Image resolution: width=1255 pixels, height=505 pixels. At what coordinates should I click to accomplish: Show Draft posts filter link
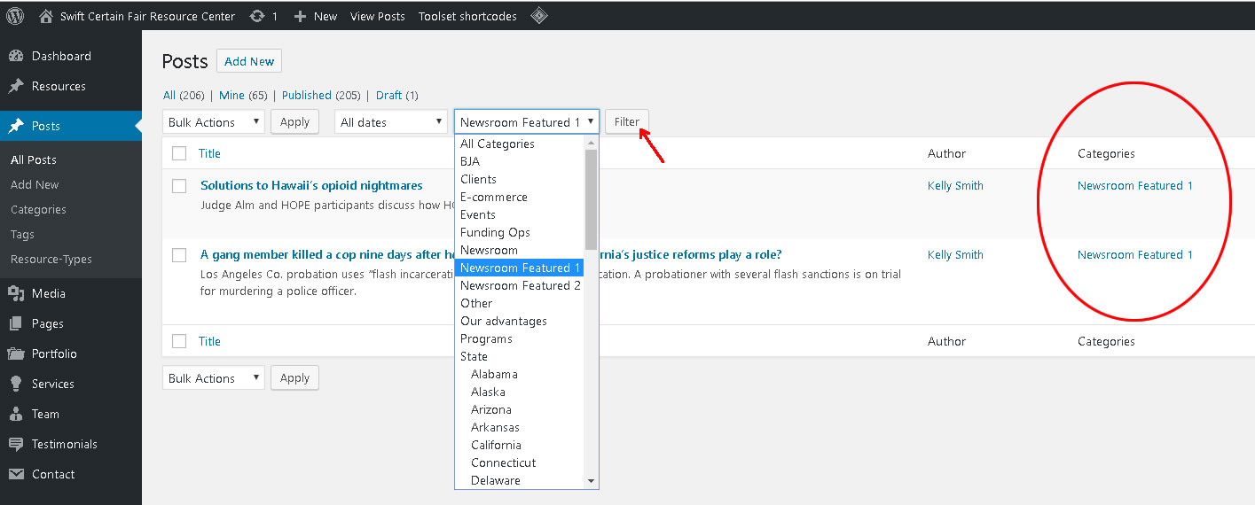click(x=388, y=95)
